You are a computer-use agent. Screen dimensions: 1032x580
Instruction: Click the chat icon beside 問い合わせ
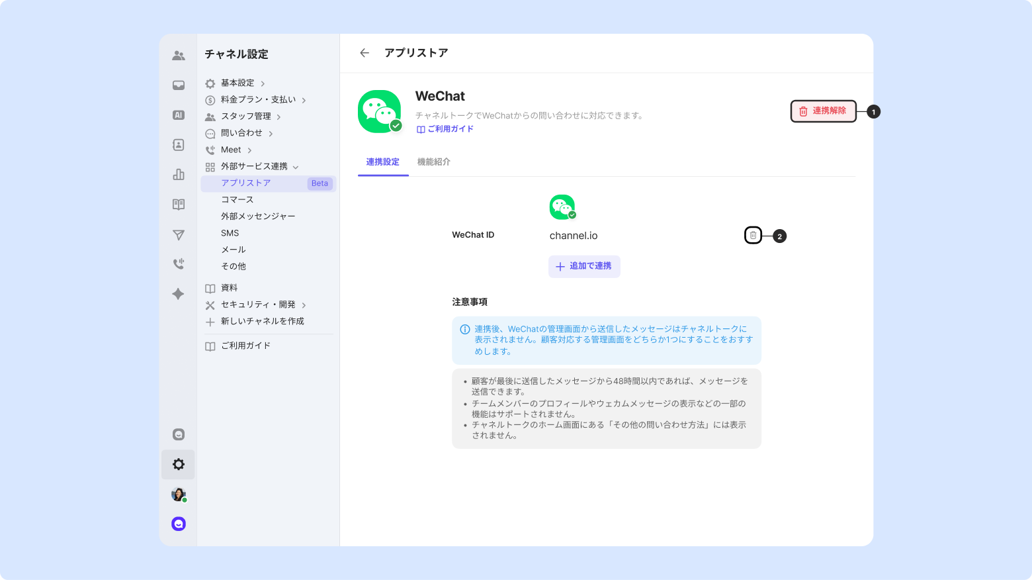coord(210,134)
